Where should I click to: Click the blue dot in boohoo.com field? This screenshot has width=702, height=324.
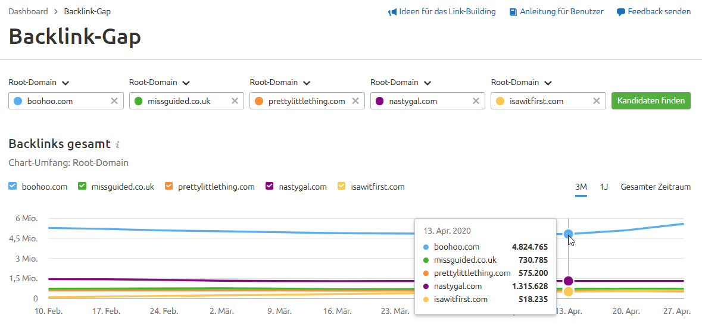click(x=17, y=101)
